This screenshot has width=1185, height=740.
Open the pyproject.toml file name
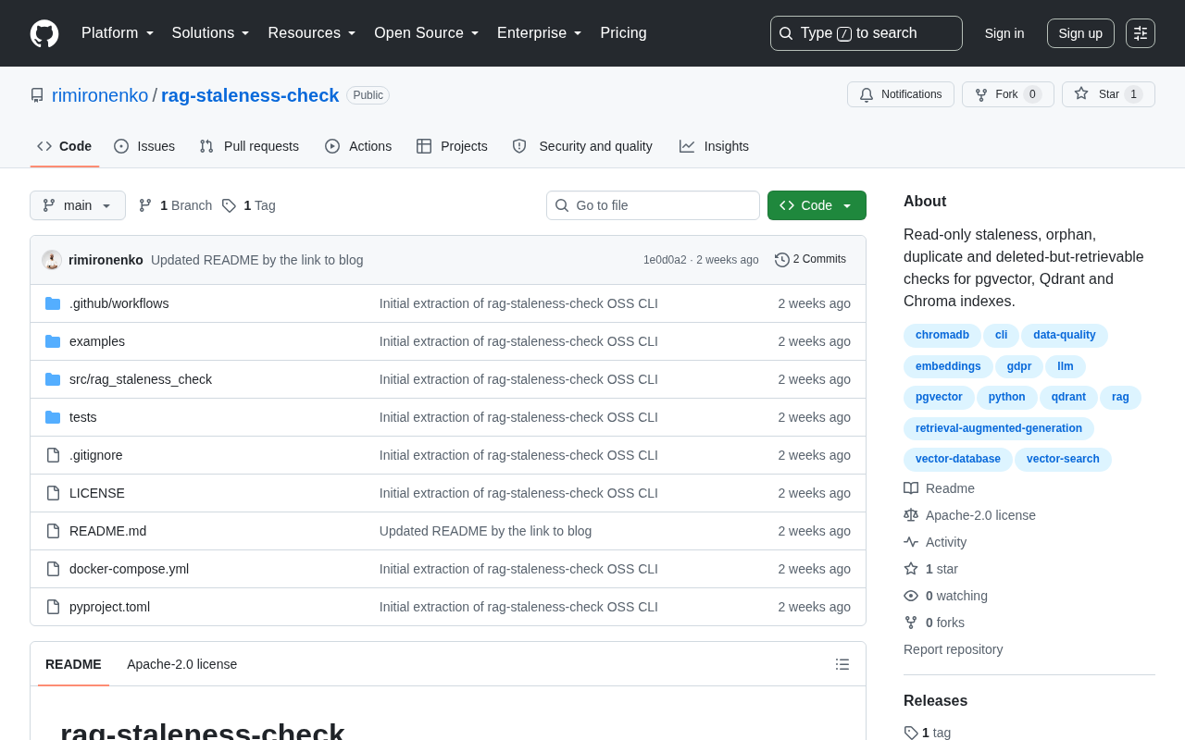109,607
